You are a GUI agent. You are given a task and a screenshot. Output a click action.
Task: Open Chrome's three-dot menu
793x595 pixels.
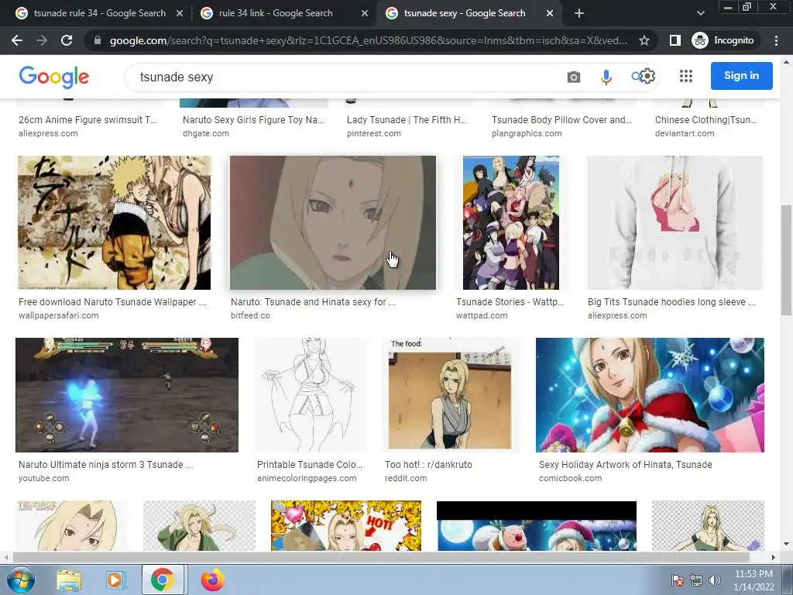click(776, 40)
